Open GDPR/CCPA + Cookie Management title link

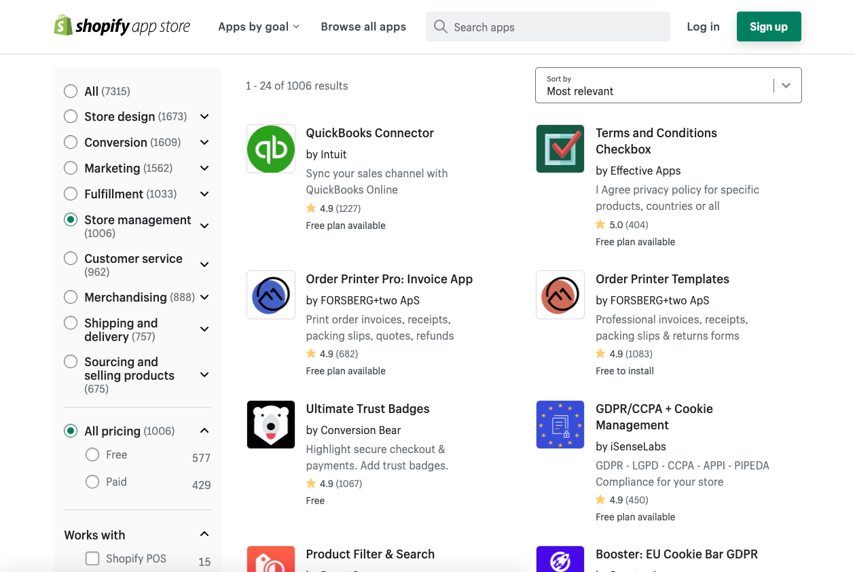click(655, 417)
